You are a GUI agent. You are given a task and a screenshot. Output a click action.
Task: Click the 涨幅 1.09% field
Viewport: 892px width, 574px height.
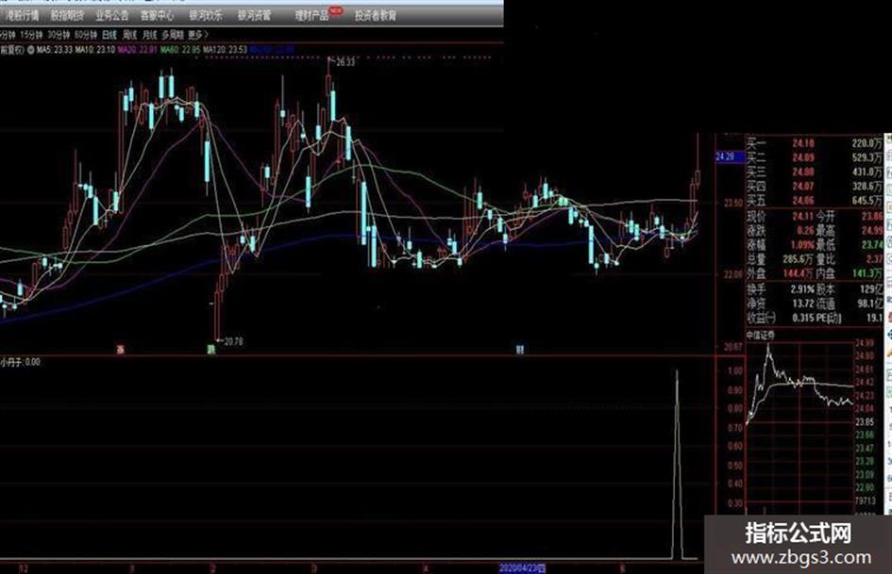[781, 245]
